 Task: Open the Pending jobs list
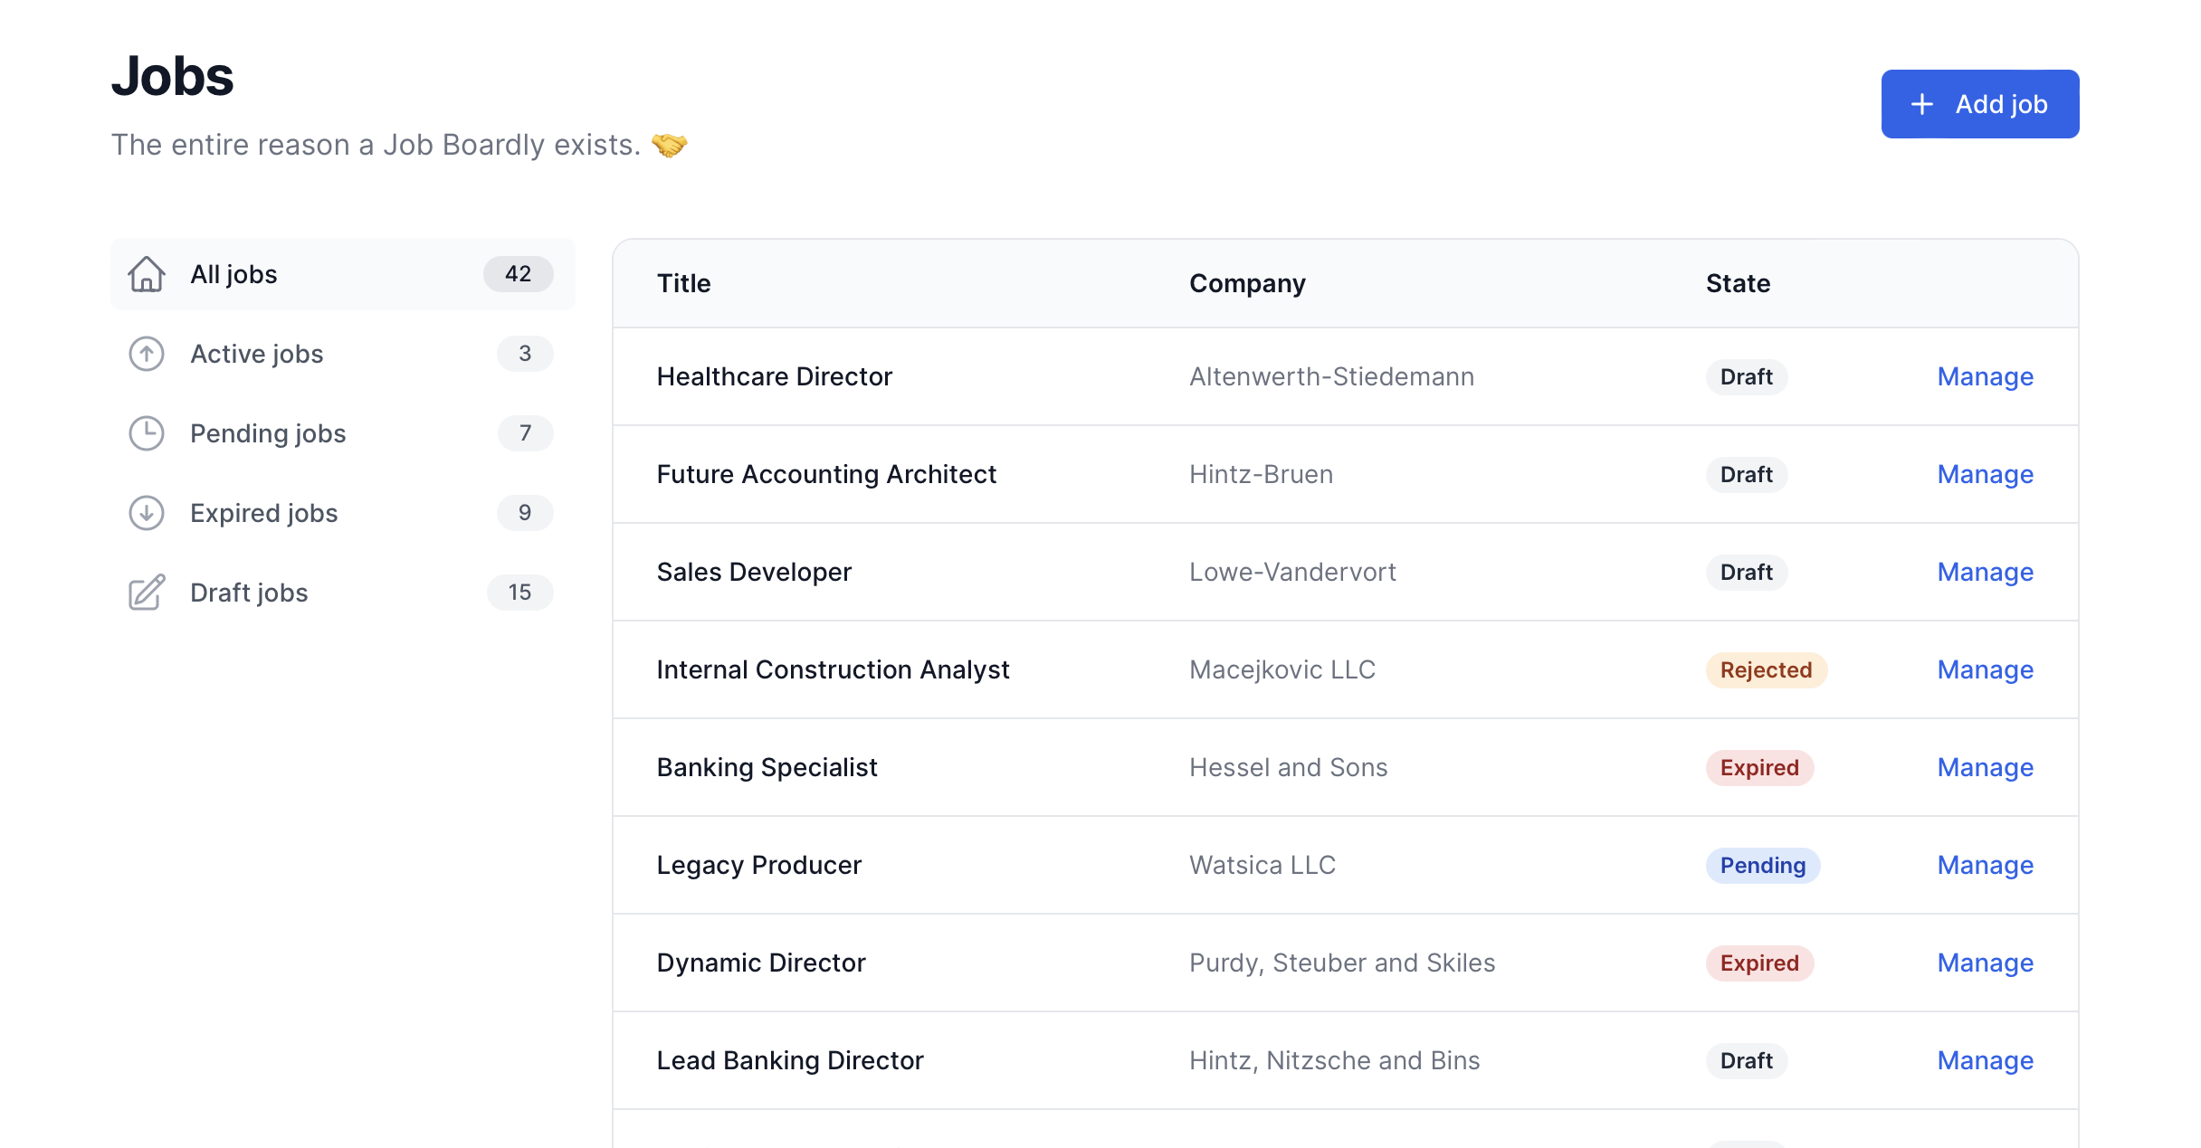coord(267,433)
